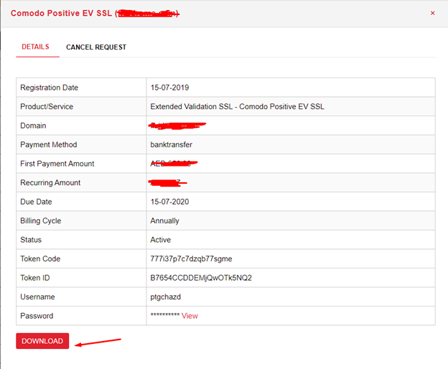Click the Recurring Amount label
Screen dimensions: 448x369
point(50,183)
